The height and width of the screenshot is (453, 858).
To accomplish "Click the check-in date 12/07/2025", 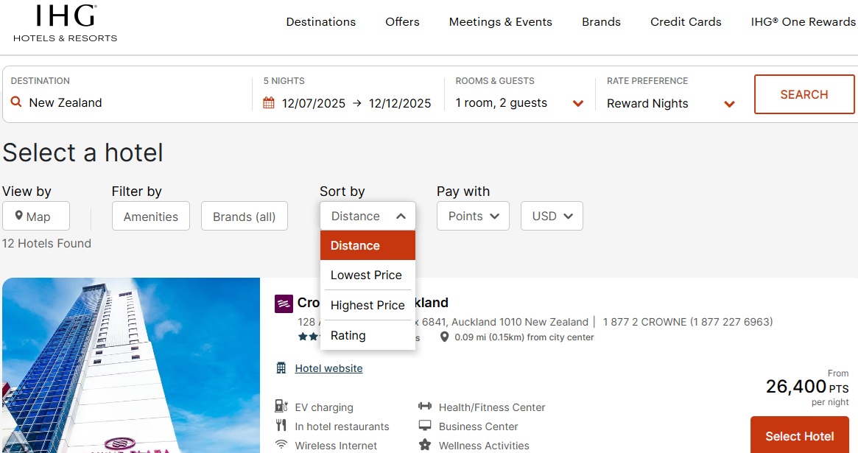I will click(x=314, y=103).
